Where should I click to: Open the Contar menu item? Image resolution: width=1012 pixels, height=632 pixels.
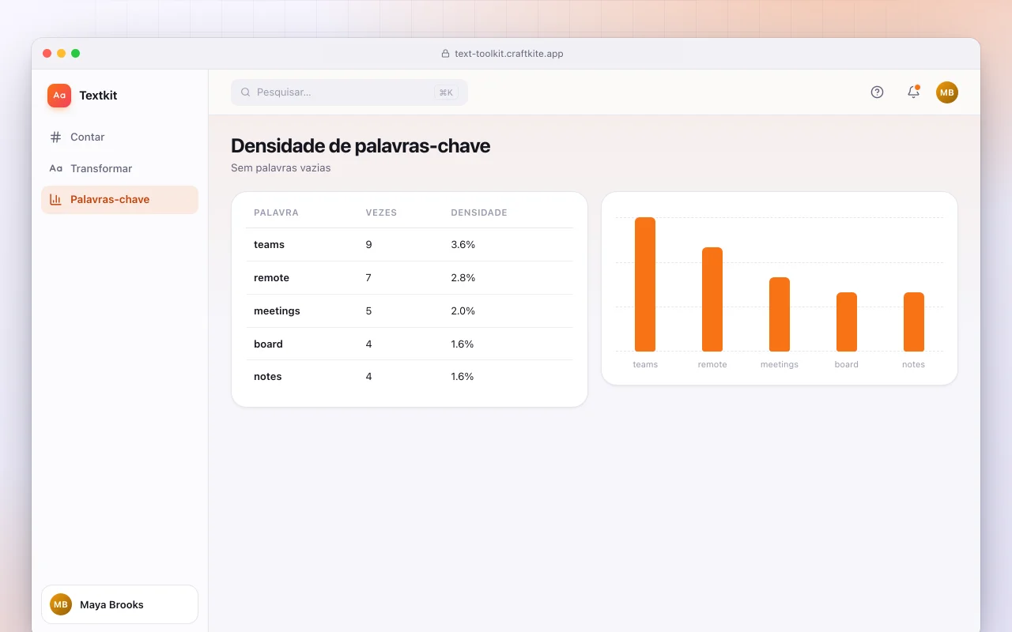point(119,137)
